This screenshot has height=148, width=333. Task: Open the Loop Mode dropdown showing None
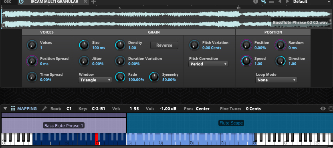(x=276, y=80)
